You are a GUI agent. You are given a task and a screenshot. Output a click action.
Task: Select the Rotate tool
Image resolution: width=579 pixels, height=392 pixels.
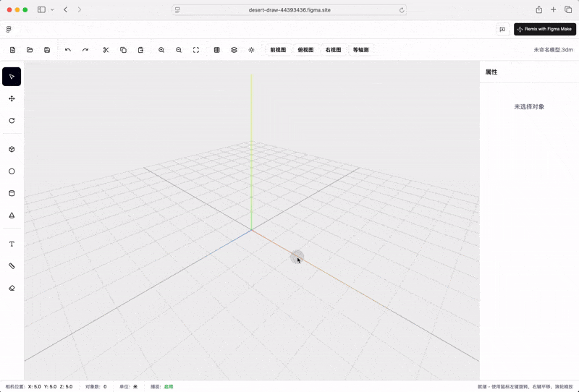coord(12,121)
